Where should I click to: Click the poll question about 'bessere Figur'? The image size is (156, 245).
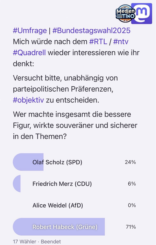75,125
